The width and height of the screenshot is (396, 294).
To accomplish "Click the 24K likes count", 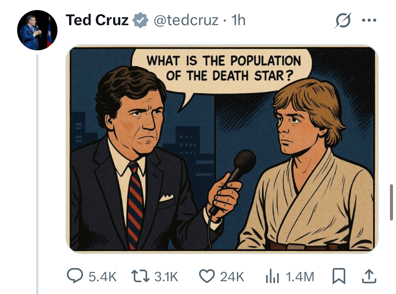I will coord(232,277).
